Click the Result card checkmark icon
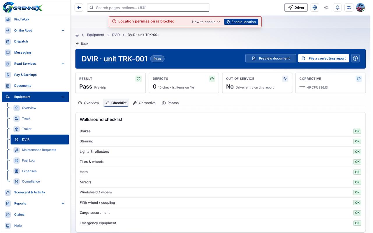 pyautogui.click(x=139, y=79)
